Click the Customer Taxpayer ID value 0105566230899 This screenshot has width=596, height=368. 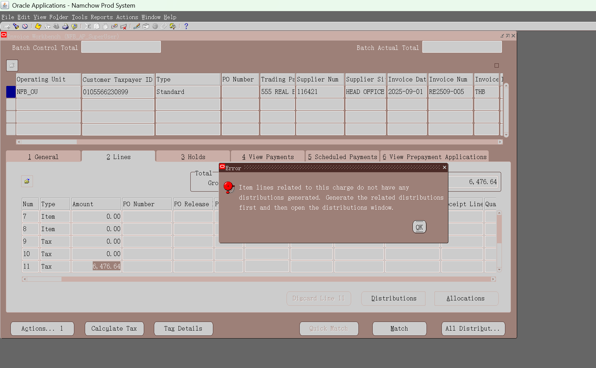coord(118,92)
